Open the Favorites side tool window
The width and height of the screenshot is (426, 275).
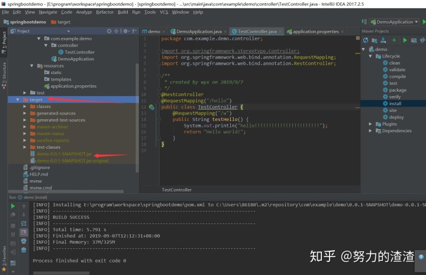coord(4,258)
